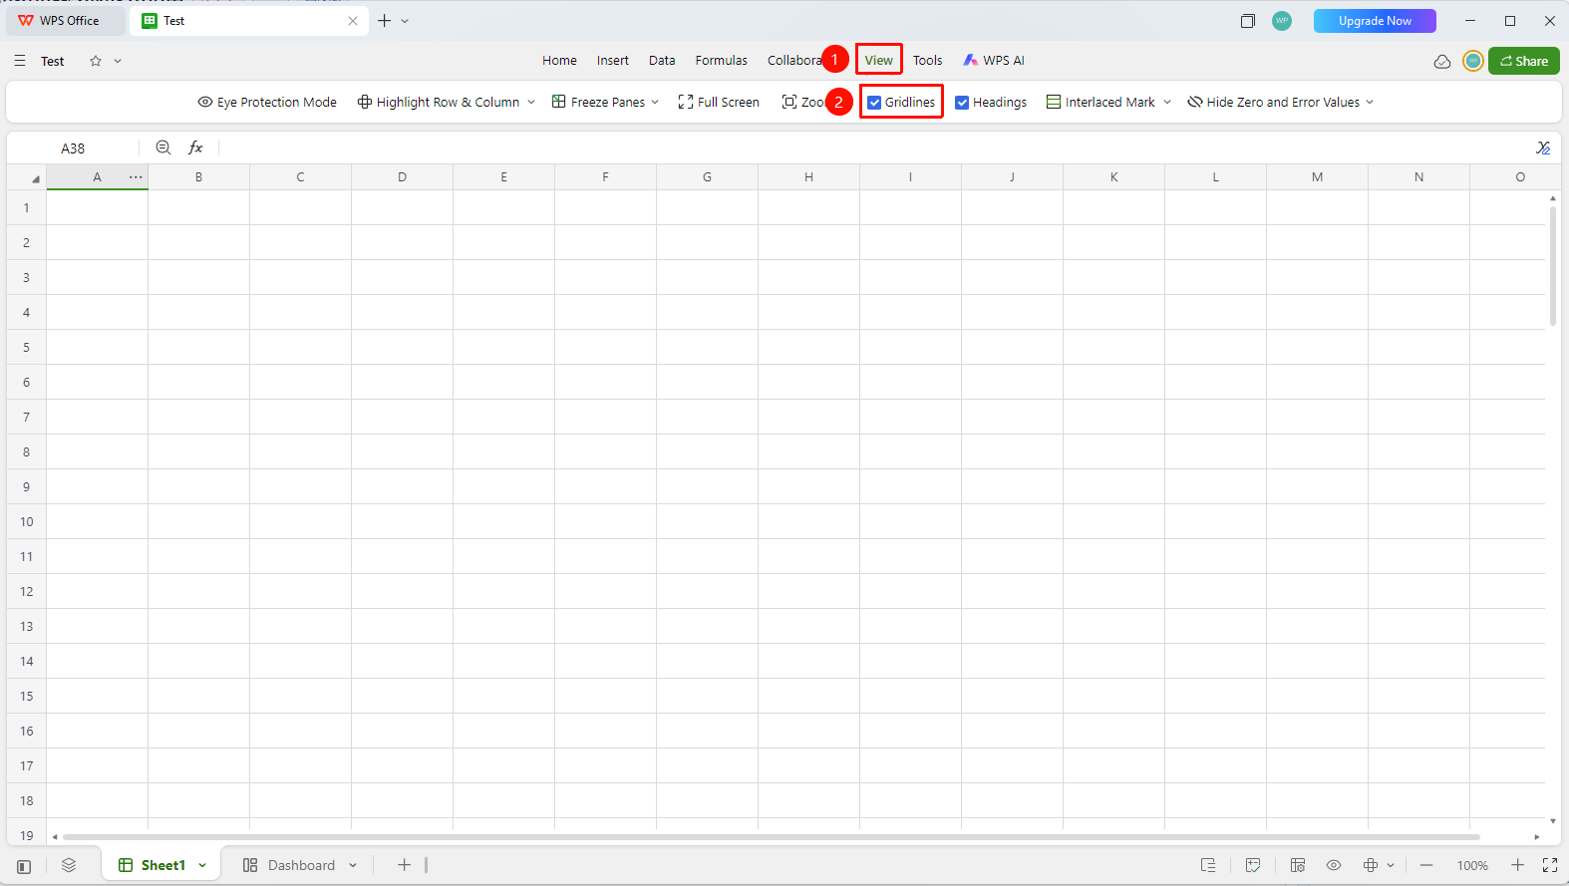Screen dimensions: 1569x886
Task: Click the spell check status bar icon
Action: [x=1253, y=865]
